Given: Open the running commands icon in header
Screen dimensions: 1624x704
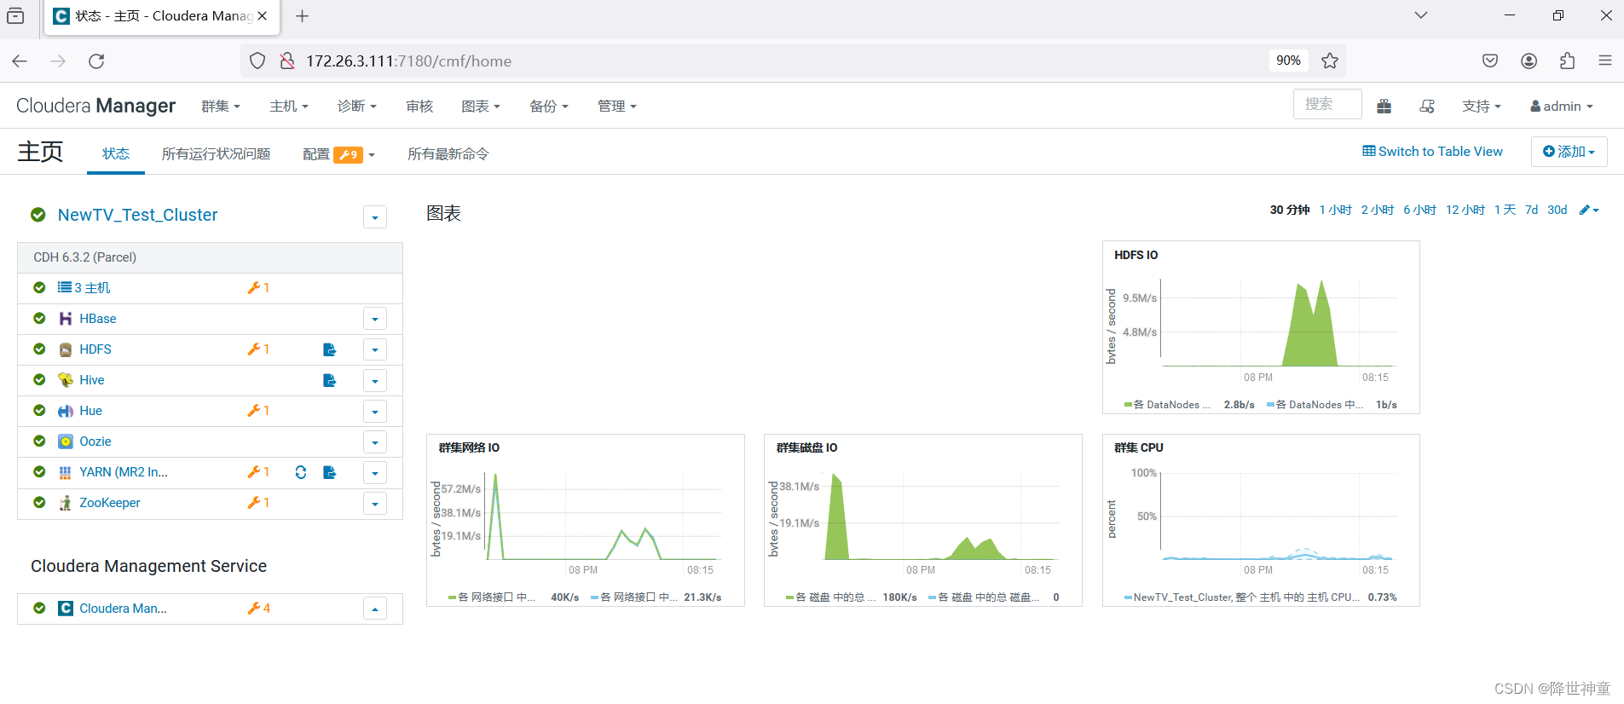Looking at the screenshot, I should click(1427, 107).
